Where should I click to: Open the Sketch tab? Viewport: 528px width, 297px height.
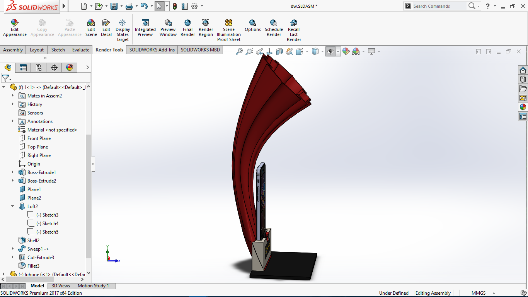point(58,49)
